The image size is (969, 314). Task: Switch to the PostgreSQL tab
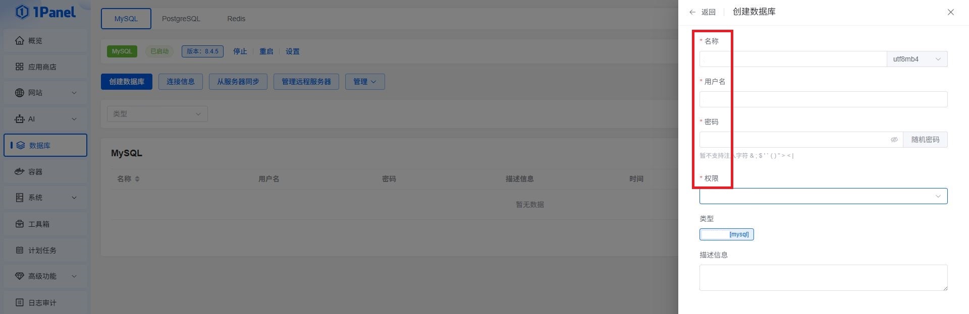181,19
